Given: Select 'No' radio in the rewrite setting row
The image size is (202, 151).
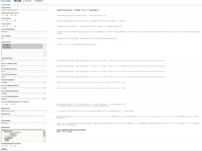Looking at the screenshot, I should pyautogui.click(x=11, y=15).
